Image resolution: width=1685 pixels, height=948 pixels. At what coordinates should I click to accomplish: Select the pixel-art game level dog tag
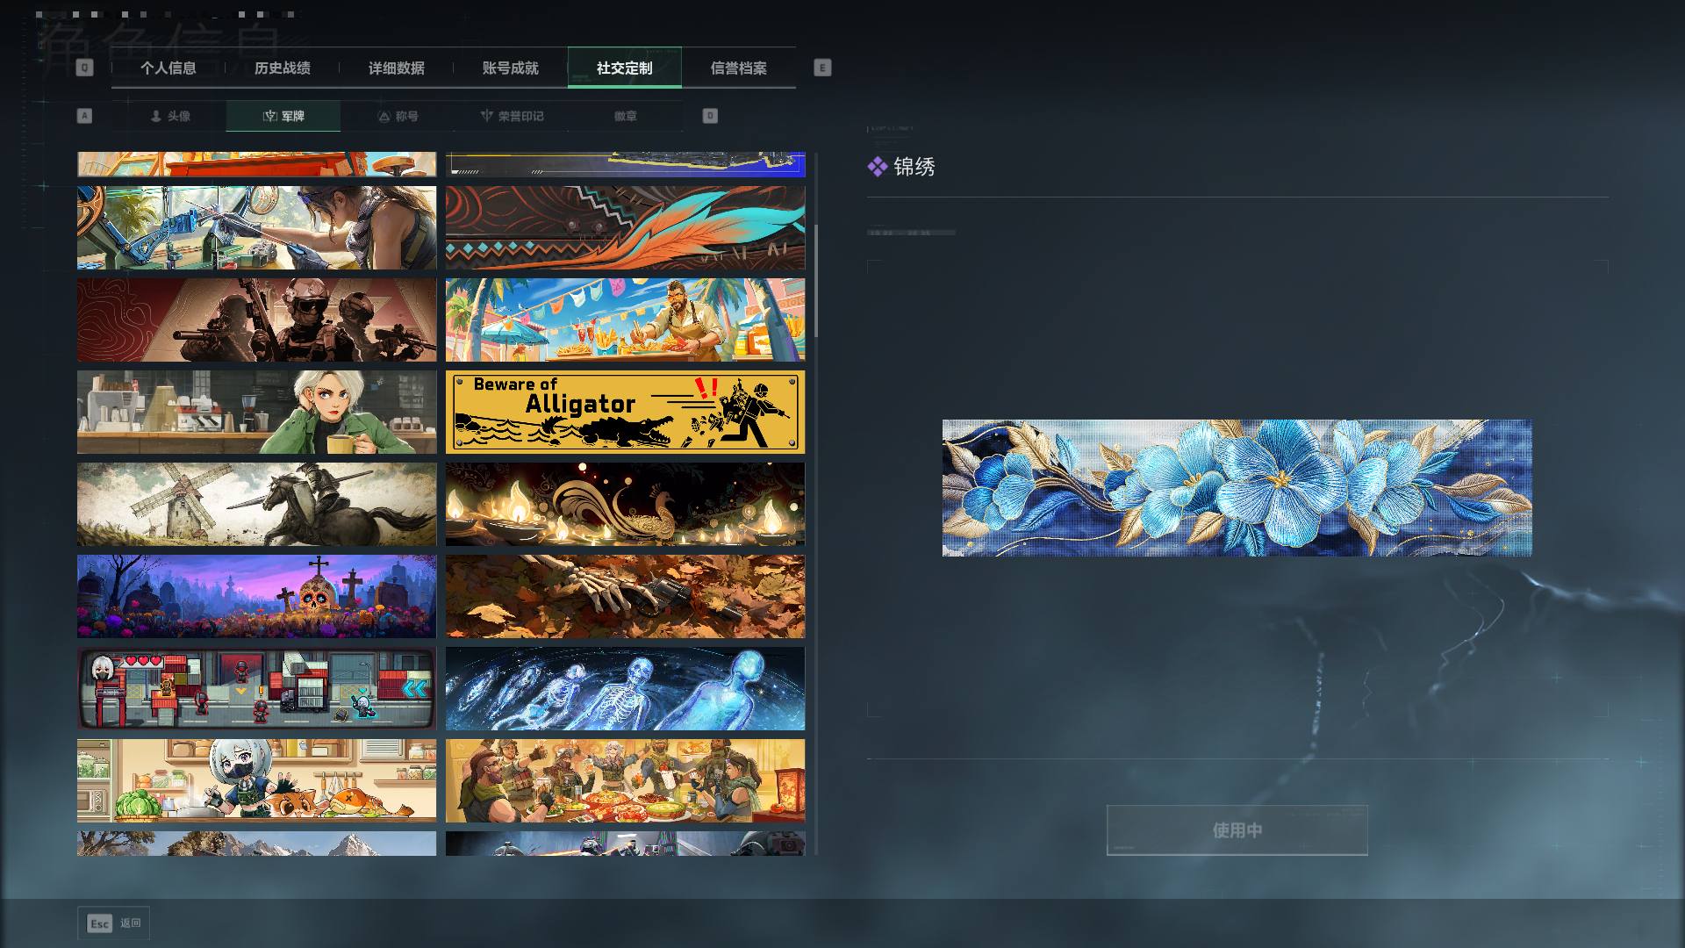click(x=256, y=688)
